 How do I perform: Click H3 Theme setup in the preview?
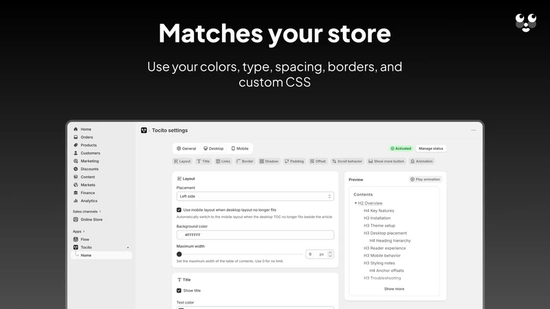pos(379,226)
